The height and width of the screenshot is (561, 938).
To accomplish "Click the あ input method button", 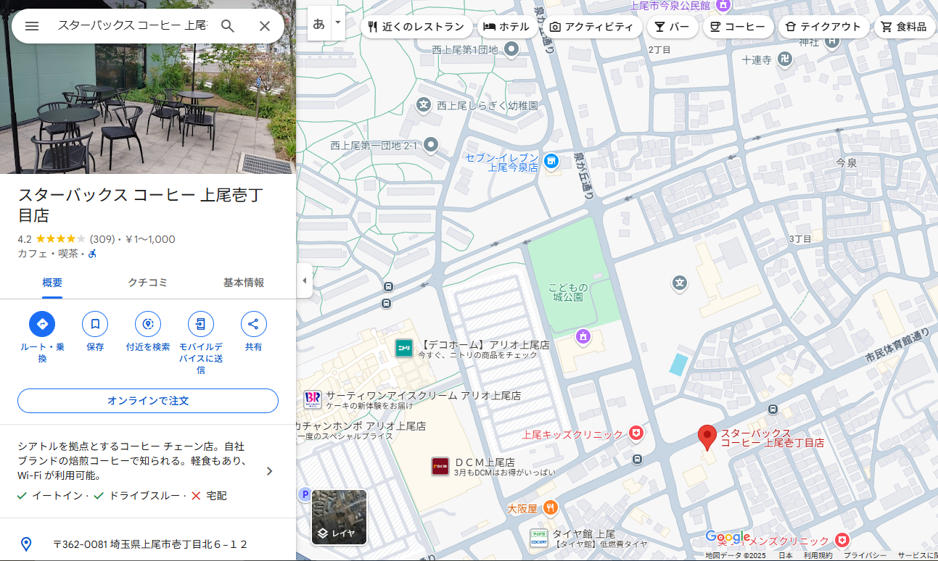I will click(x=319, y=23).
